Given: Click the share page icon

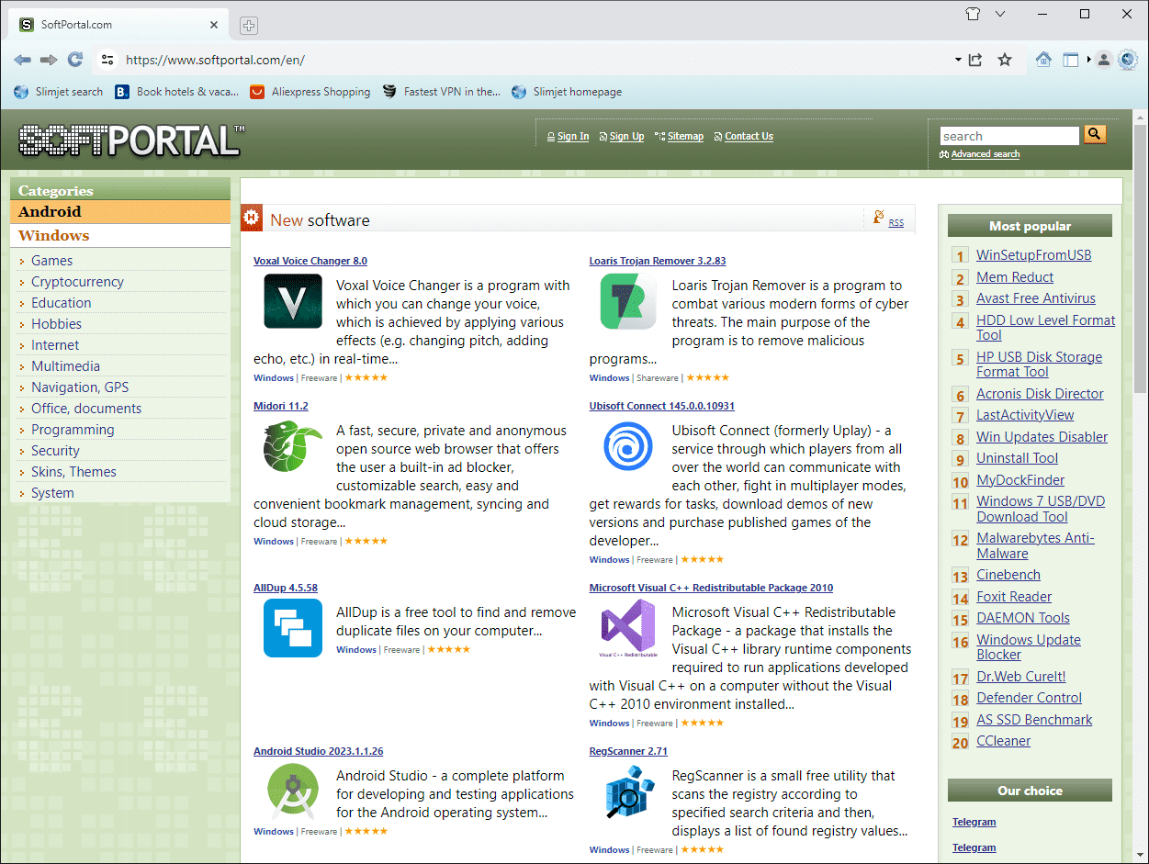Looking at the screenshot, I should click(x=975, y=60).
